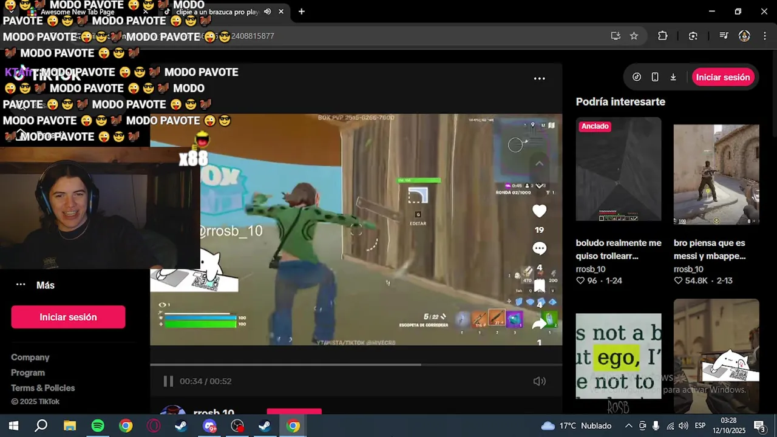Open the Opera GX taskbar icon
777x437 pixels.
click(154, 425)
